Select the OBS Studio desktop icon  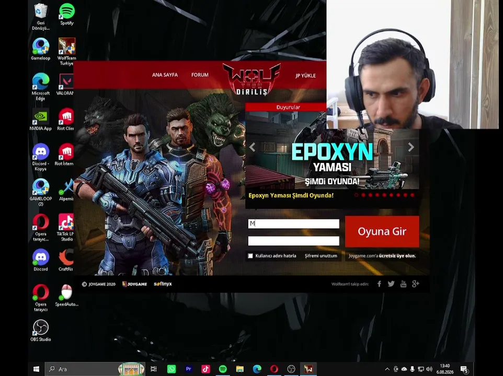click(41, 331)
